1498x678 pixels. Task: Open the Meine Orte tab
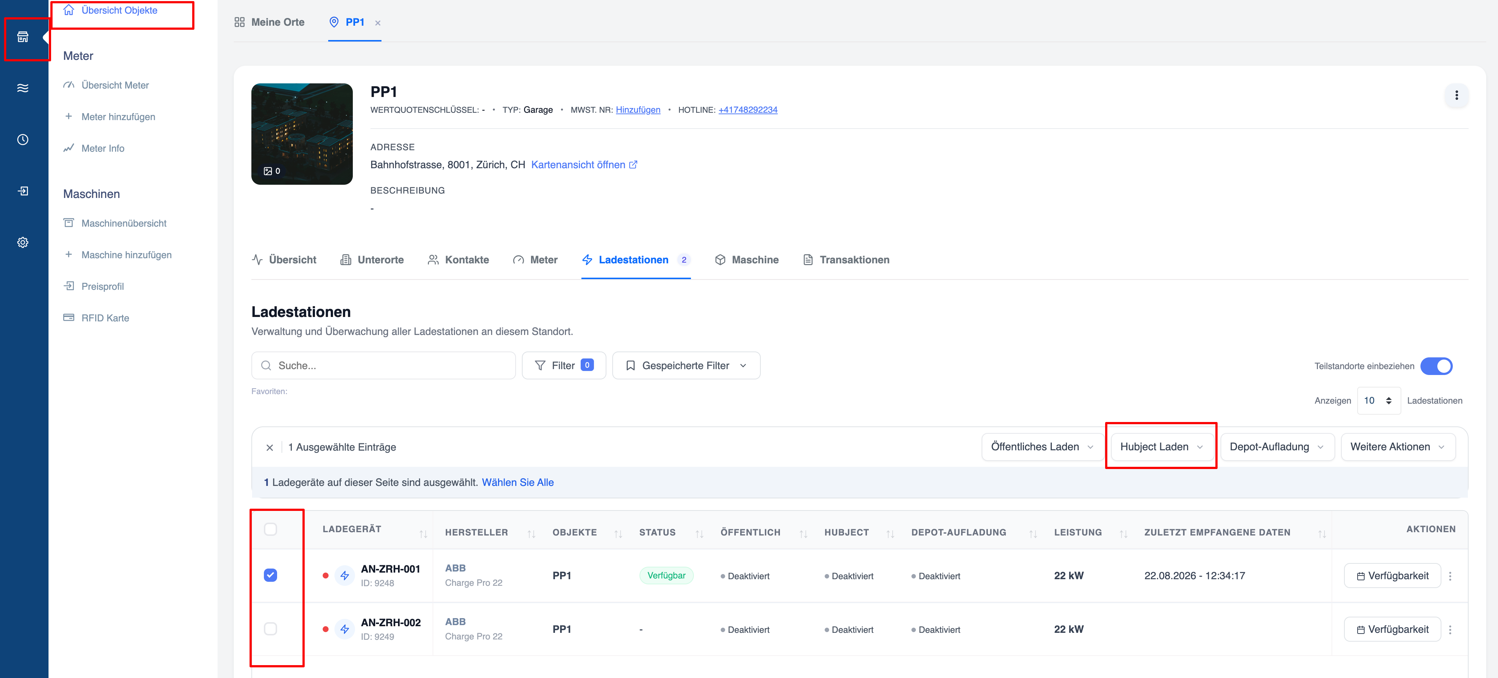tap(269, 22)
